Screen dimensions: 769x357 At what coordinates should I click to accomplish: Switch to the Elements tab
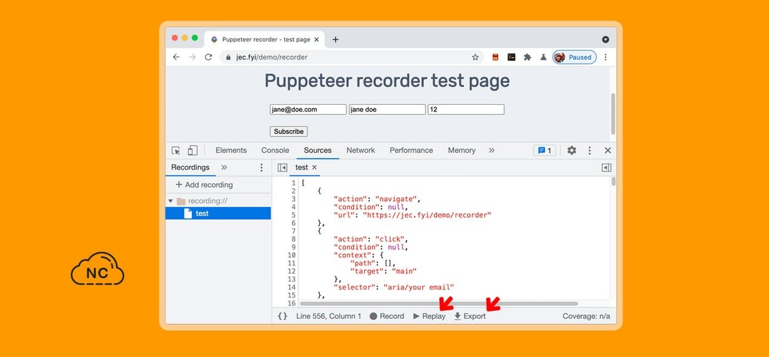231,150
